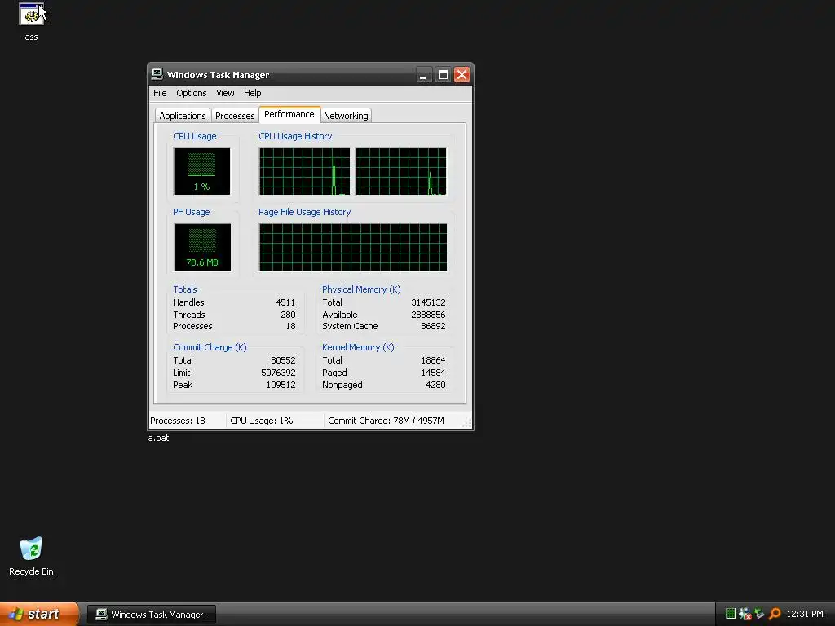The height and width of the screenshot is (626, 835).
Task: Click the Physical Memory (K) heading
Action: coord(361,289)
